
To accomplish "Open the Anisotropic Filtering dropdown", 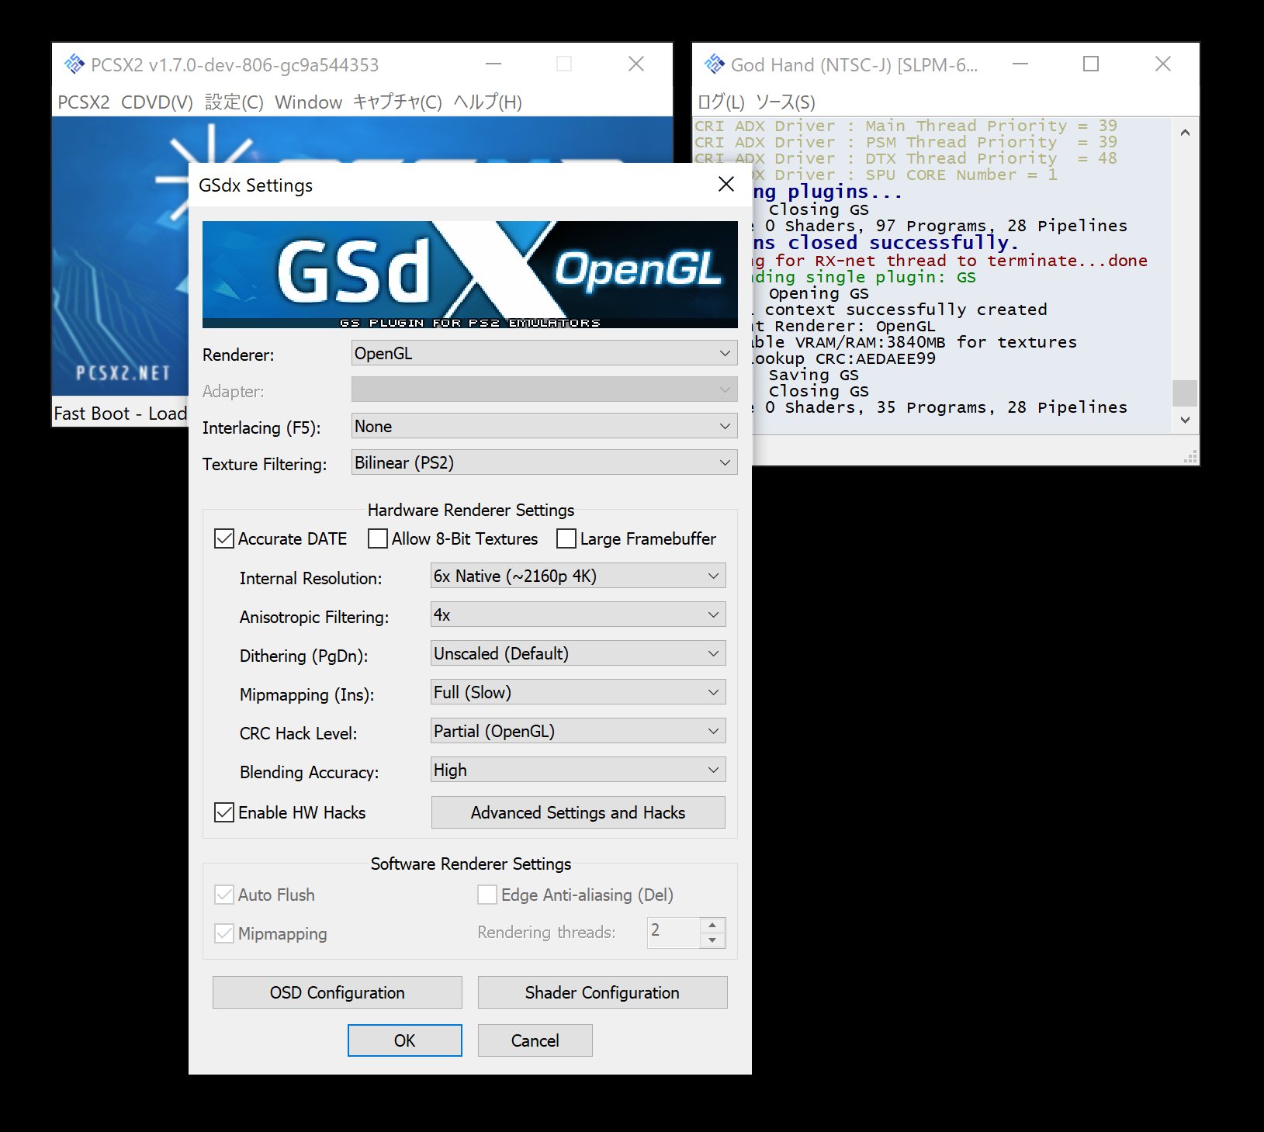I will (x=578, y=614).
